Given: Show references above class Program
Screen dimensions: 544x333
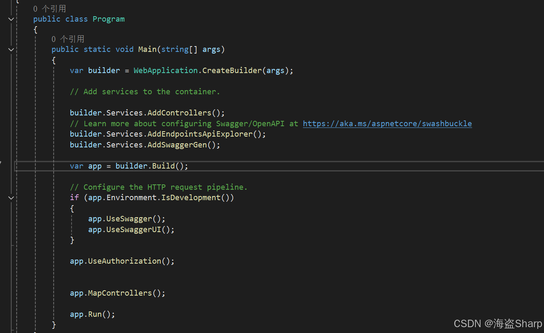Looking at the screenshot, I should tap(49, 9).
